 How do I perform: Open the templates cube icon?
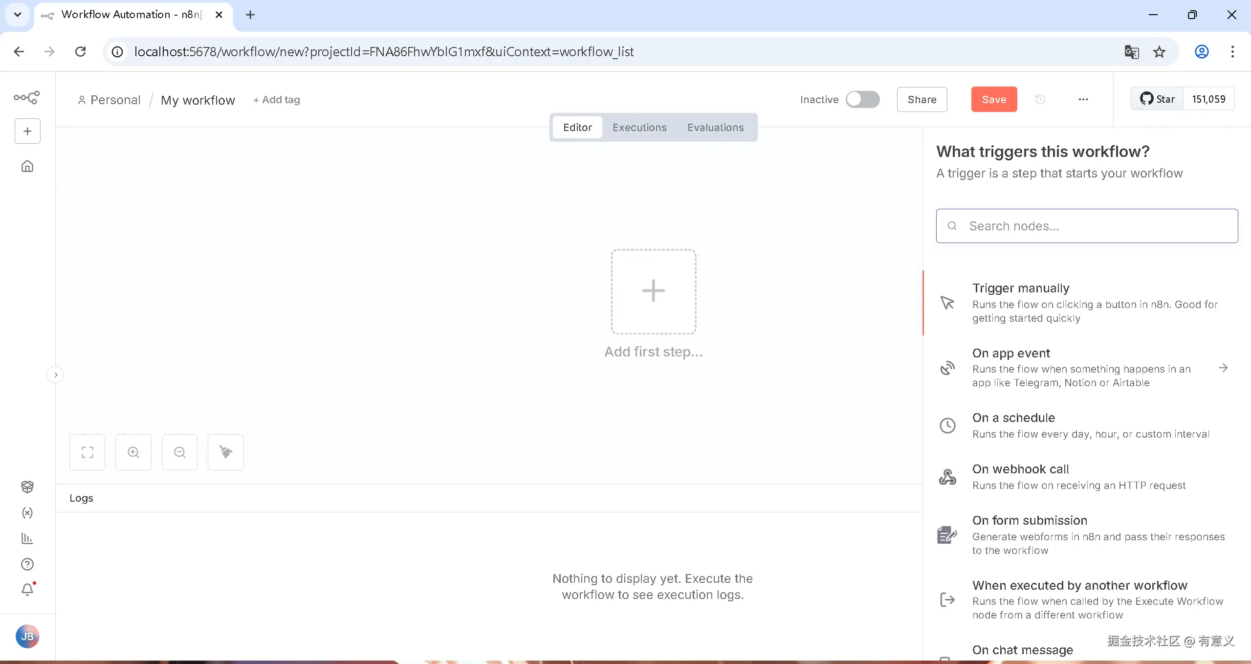(x=27, y=487)
